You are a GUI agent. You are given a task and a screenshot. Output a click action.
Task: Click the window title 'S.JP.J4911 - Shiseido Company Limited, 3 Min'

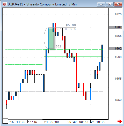click(x=42, y=4)
